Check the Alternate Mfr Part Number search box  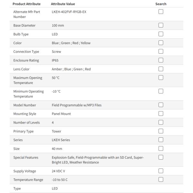pyautogui.click(x=161, y=12)
